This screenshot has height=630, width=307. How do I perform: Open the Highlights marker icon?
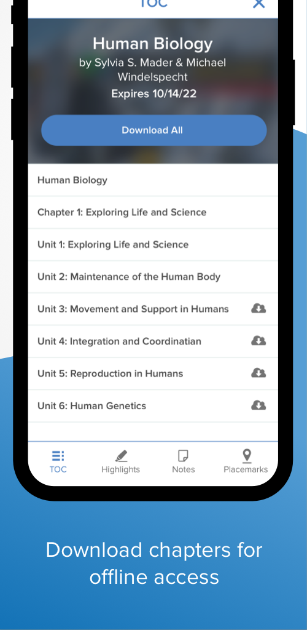pyautogui.click(x=120, y=456)
